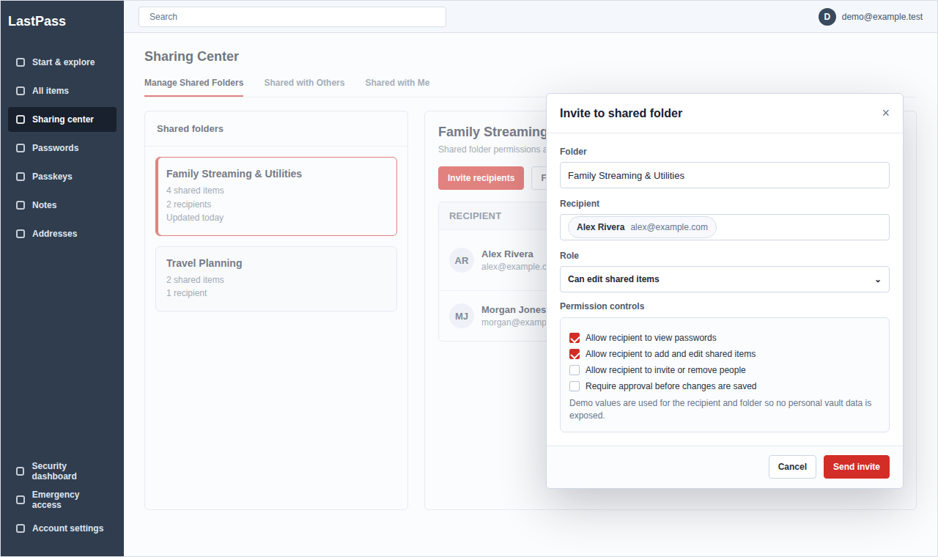The width and height of the screenshot is (938, 557).
Task: Click the Account settings sidebar icon
Action: 21,528
